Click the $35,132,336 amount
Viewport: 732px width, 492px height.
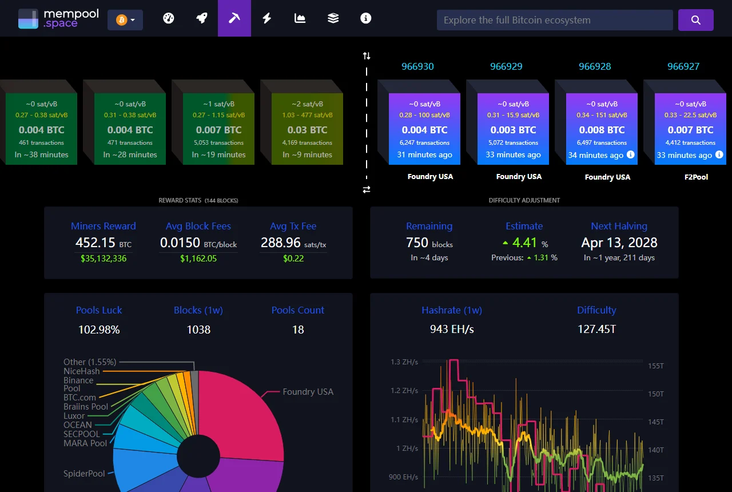[x=104, y=259]
